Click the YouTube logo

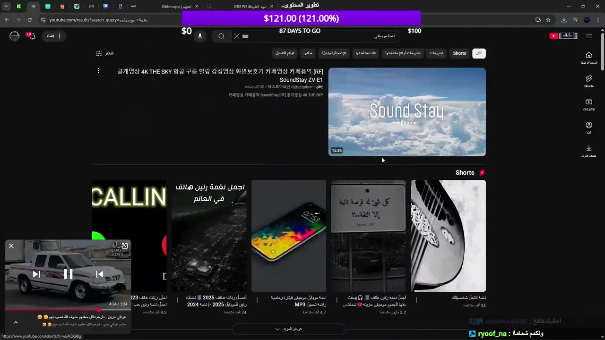click(x=563, y=36)
